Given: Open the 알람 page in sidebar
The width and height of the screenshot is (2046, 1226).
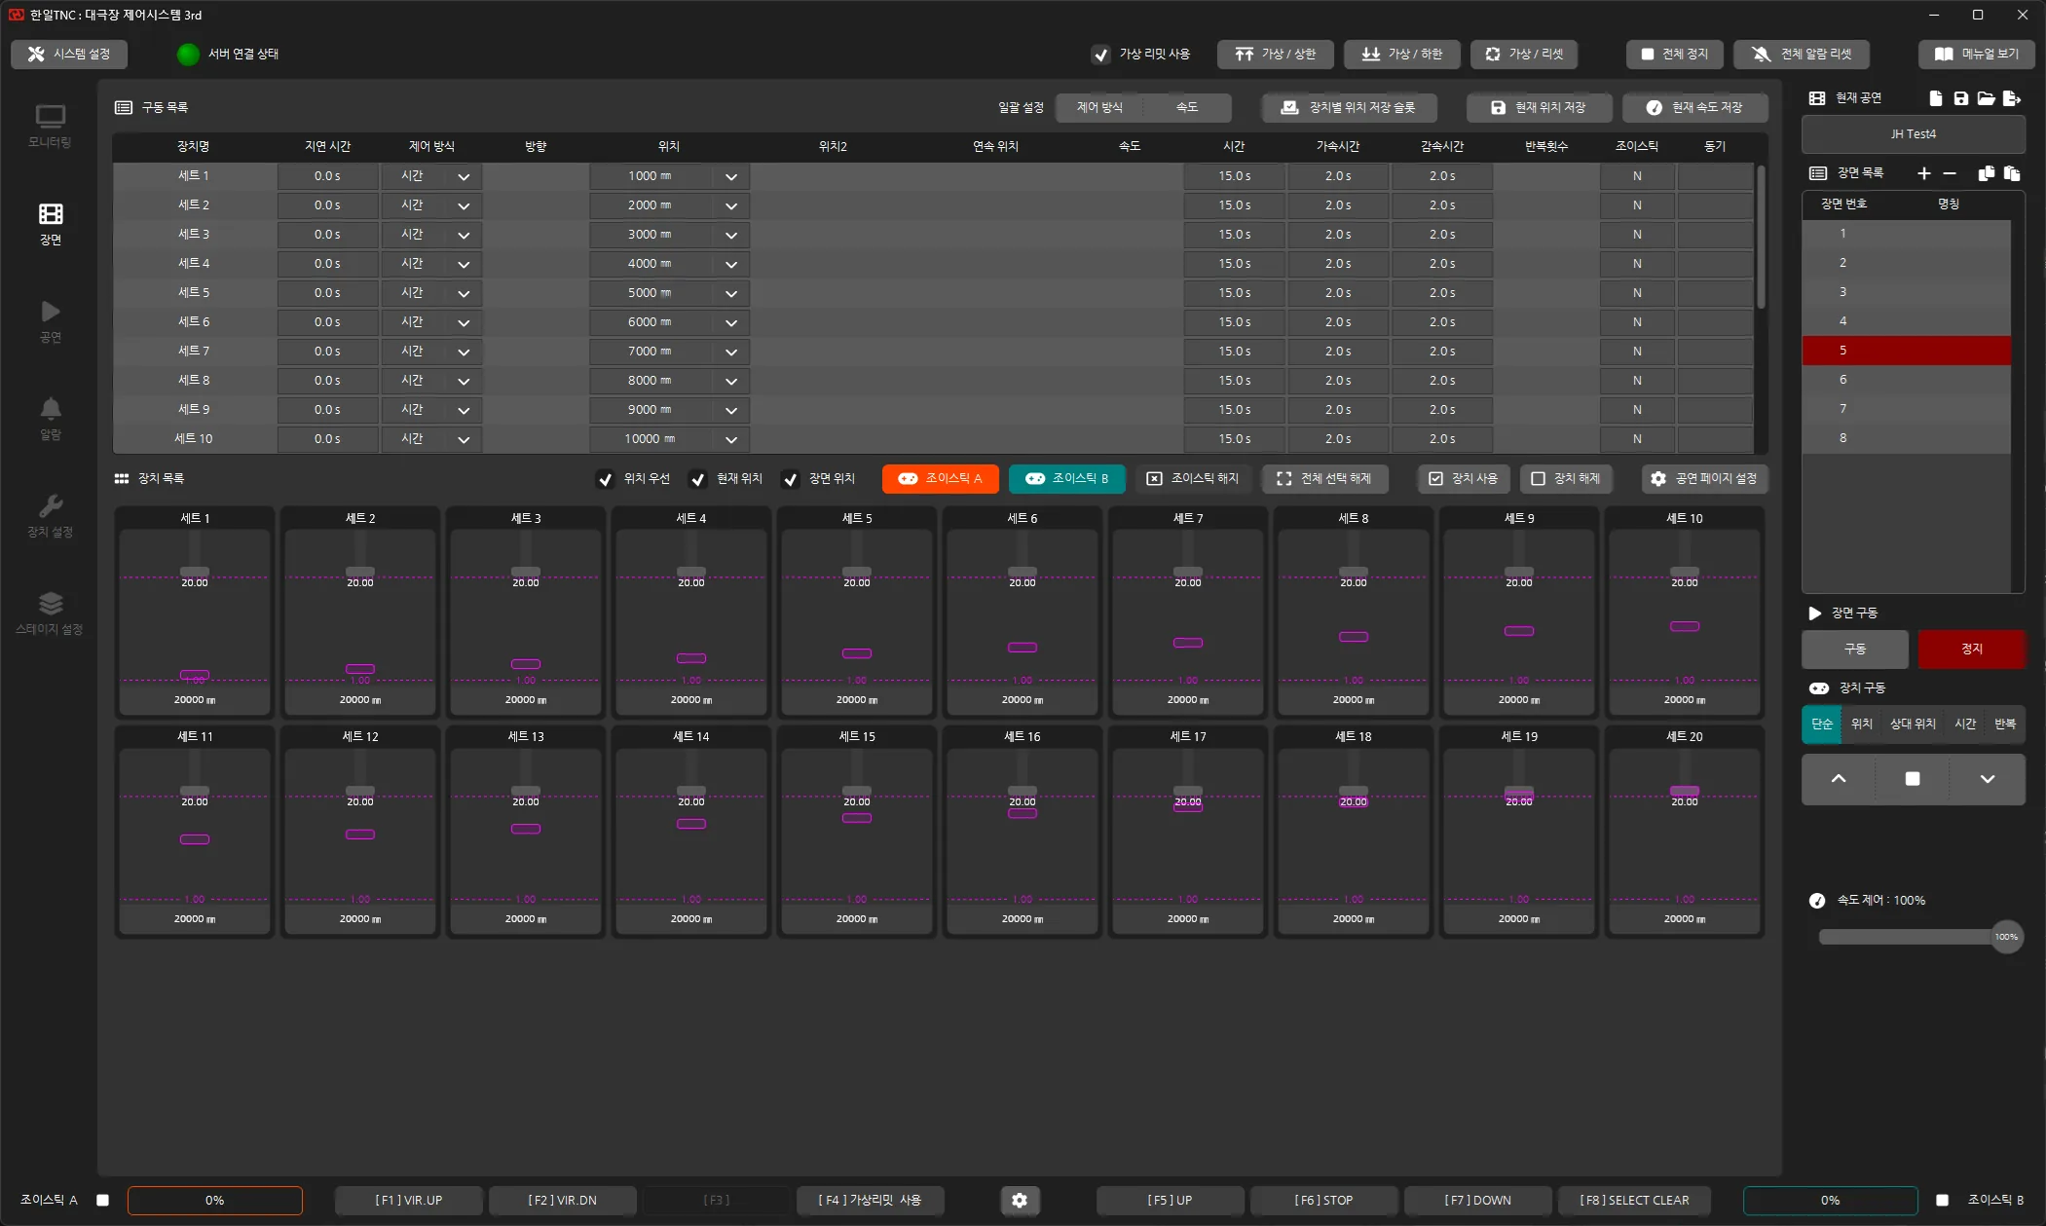Looking at the screenshot, I should pos(50,419).
